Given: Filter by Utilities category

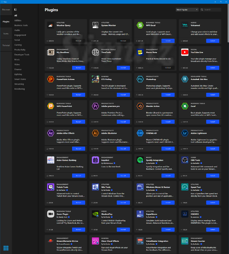Looking at the screenshot, I should coord(18,20).
